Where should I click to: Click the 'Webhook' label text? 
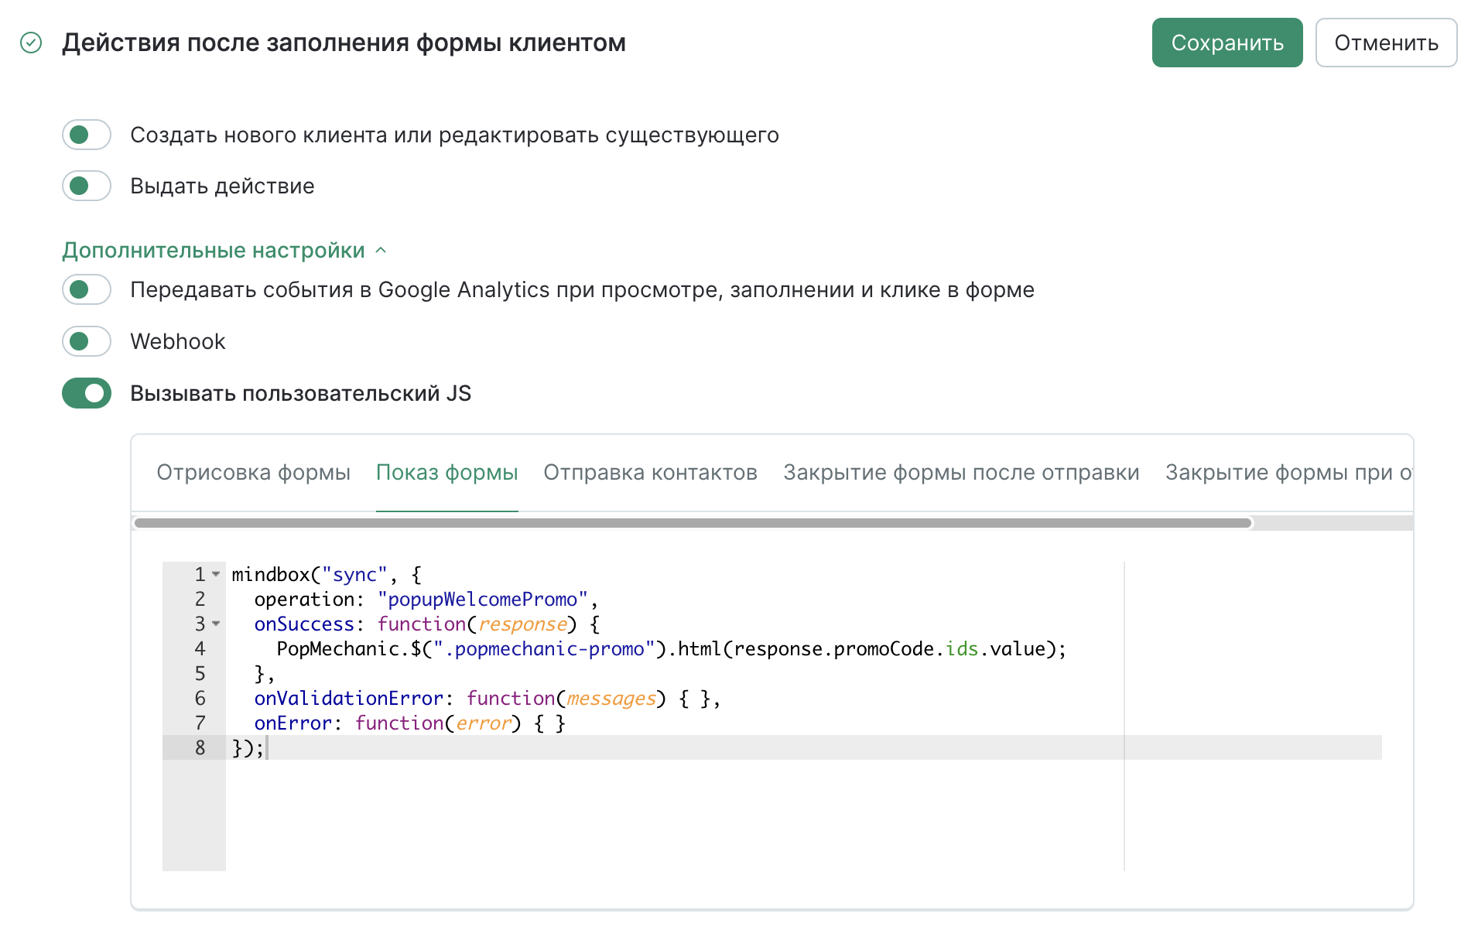pos(177,341)
